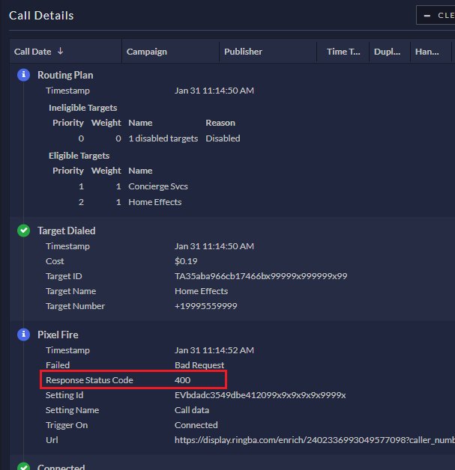Click the Routing Plan info icon
455x470 pixels.
coord(24,75)
